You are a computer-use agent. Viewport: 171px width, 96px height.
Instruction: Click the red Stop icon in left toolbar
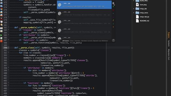[x=1, y=41]
